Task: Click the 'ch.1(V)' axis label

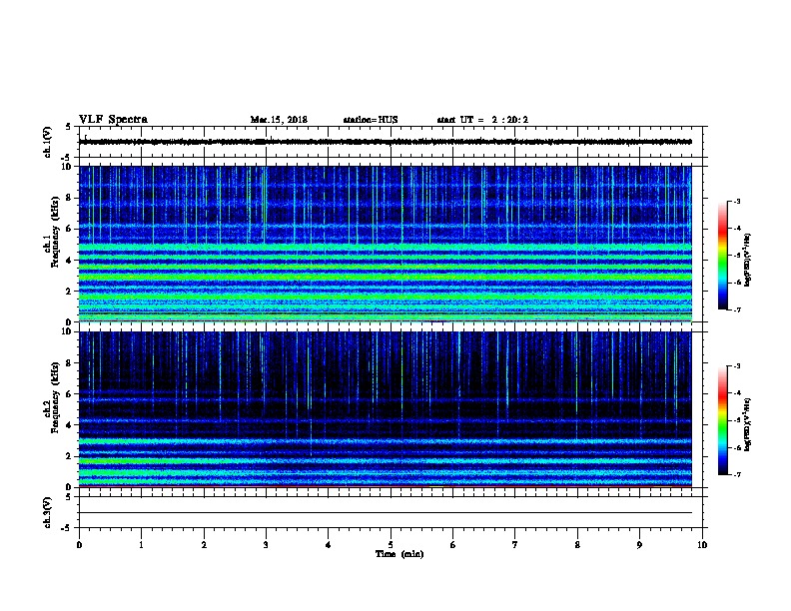Action: (47, 142)
